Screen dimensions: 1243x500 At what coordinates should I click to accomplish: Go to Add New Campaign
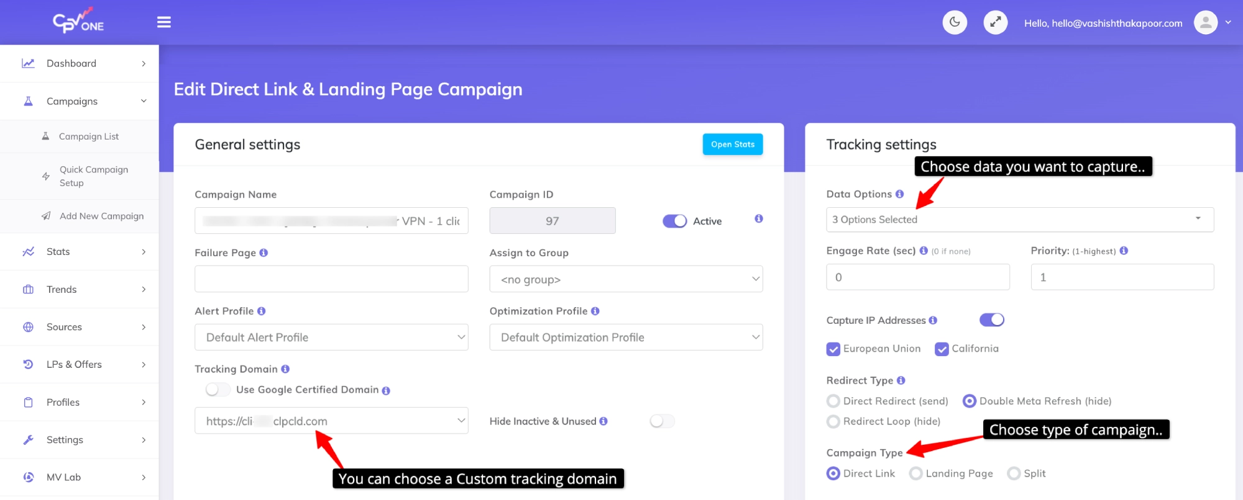click(x=101, y=216)
